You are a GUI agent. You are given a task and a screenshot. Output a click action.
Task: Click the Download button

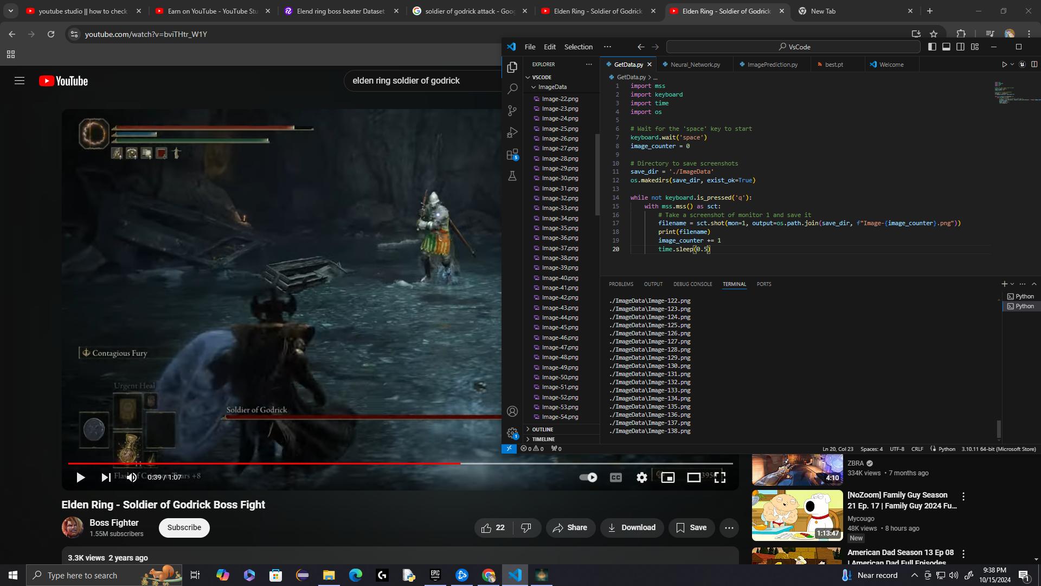coord(632,528)
